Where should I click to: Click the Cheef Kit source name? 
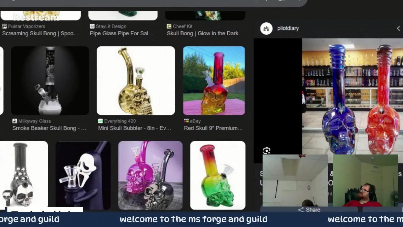[x=182, y=26]
